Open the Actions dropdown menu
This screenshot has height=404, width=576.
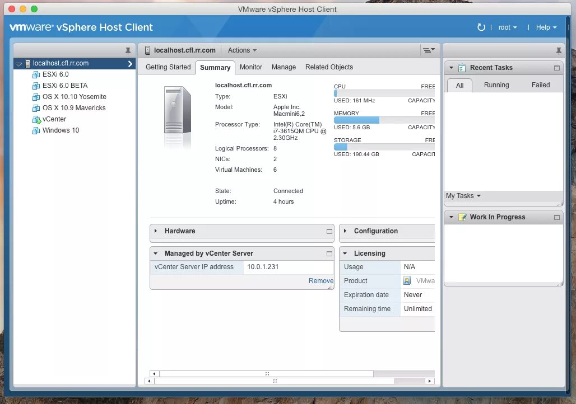(241, 50)
